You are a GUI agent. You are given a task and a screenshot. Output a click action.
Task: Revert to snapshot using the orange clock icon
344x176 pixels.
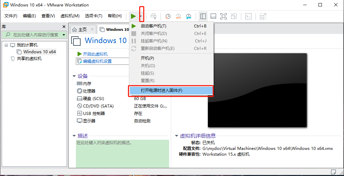(x=178, y=16)
